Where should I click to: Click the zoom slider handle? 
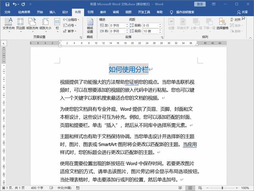pos(222,188)
